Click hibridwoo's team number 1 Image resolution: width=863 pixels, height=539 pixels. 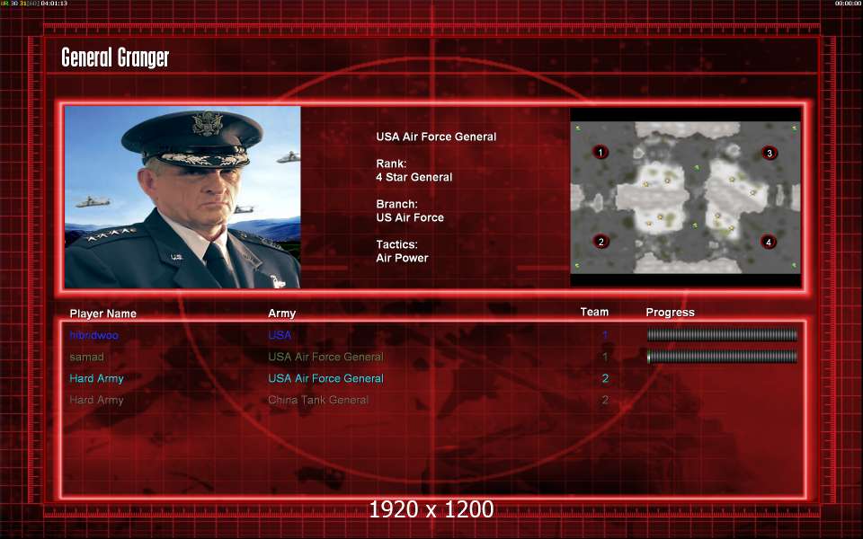pos(605,335)
